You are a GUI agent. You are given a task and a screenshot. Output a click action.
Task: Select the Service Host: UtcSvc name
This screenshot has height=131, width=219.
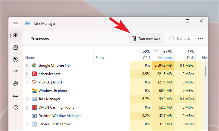tap(54, 124)
